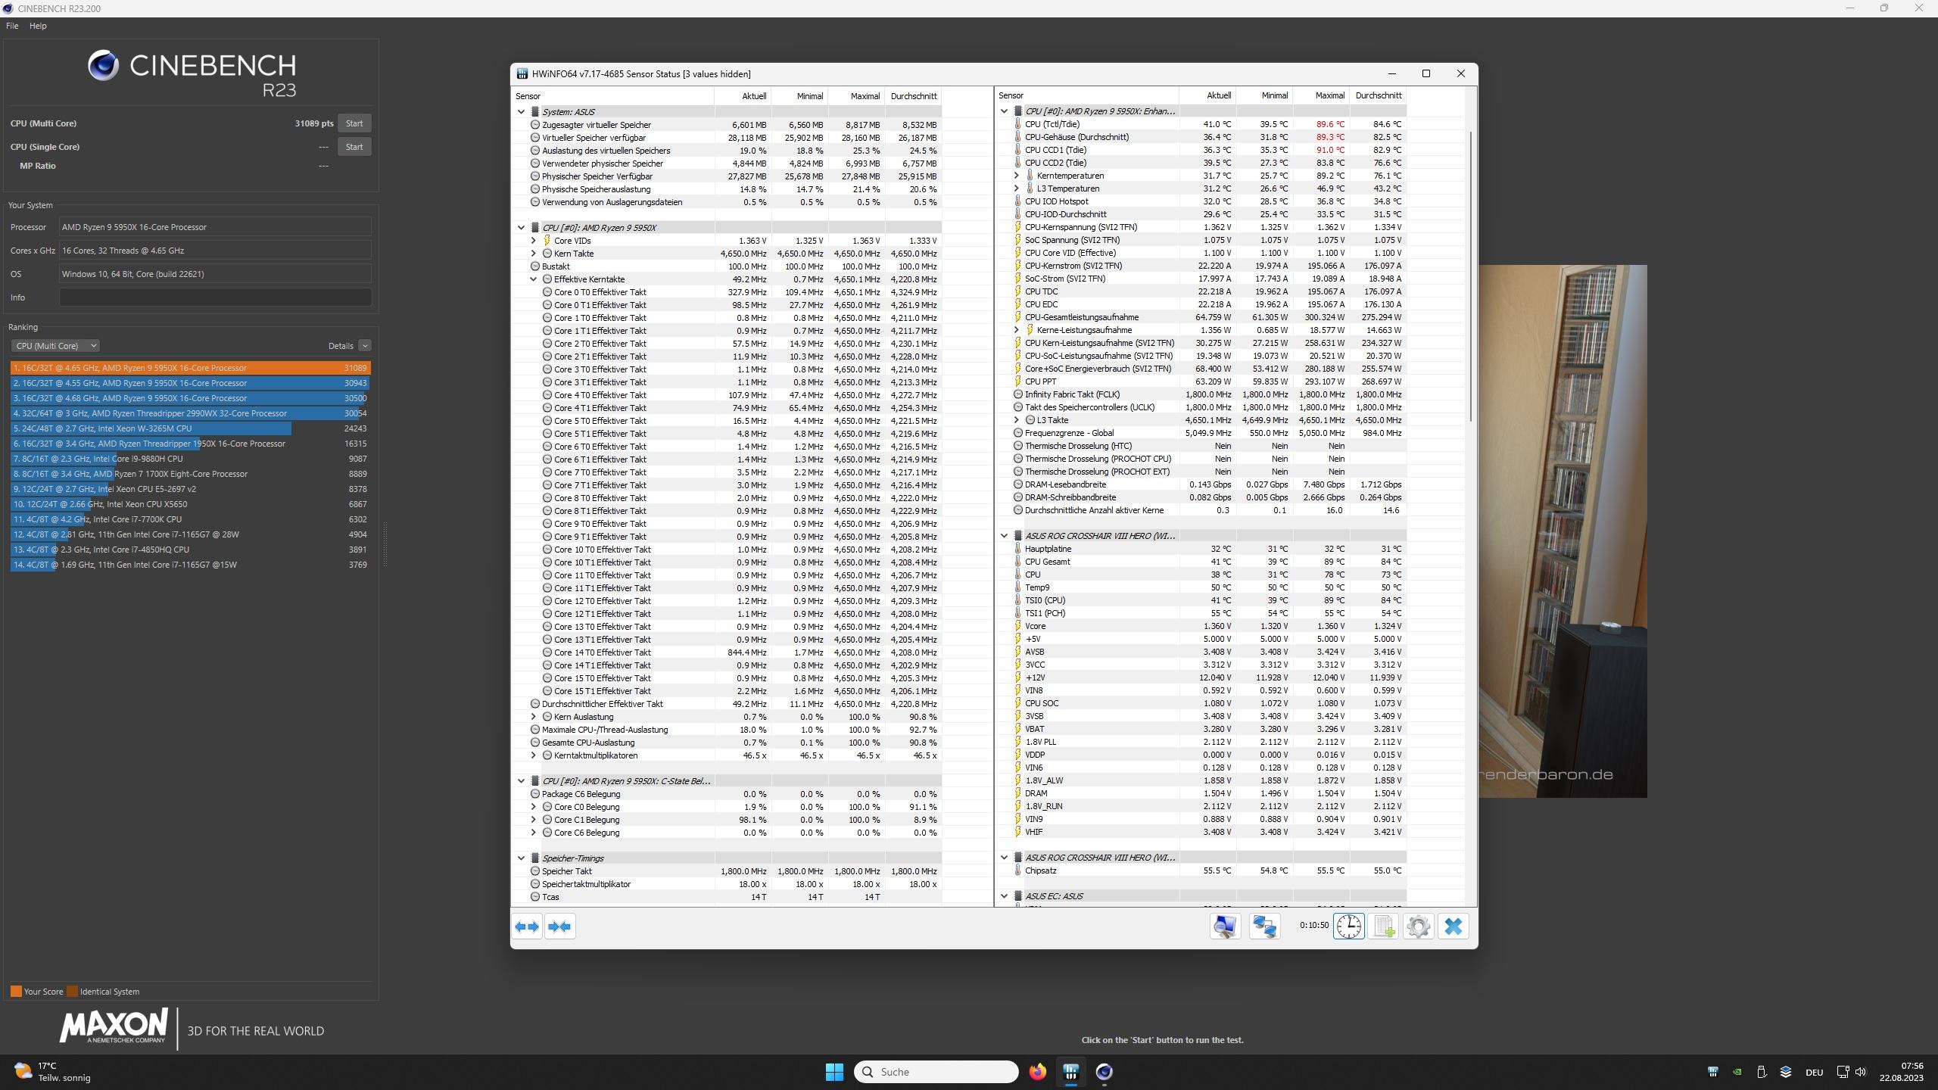This screenshot has height=1090, width=1938.
Task: Click the NVIDIA tray icon
Action: click(1737, 1072)
